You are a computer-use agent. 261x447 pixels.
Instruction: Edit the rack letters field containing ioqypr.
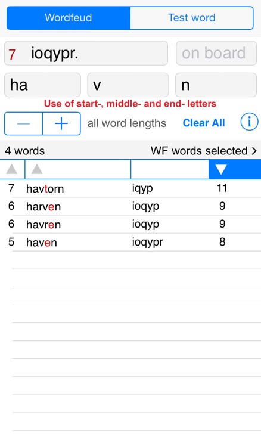pos(86,53)
